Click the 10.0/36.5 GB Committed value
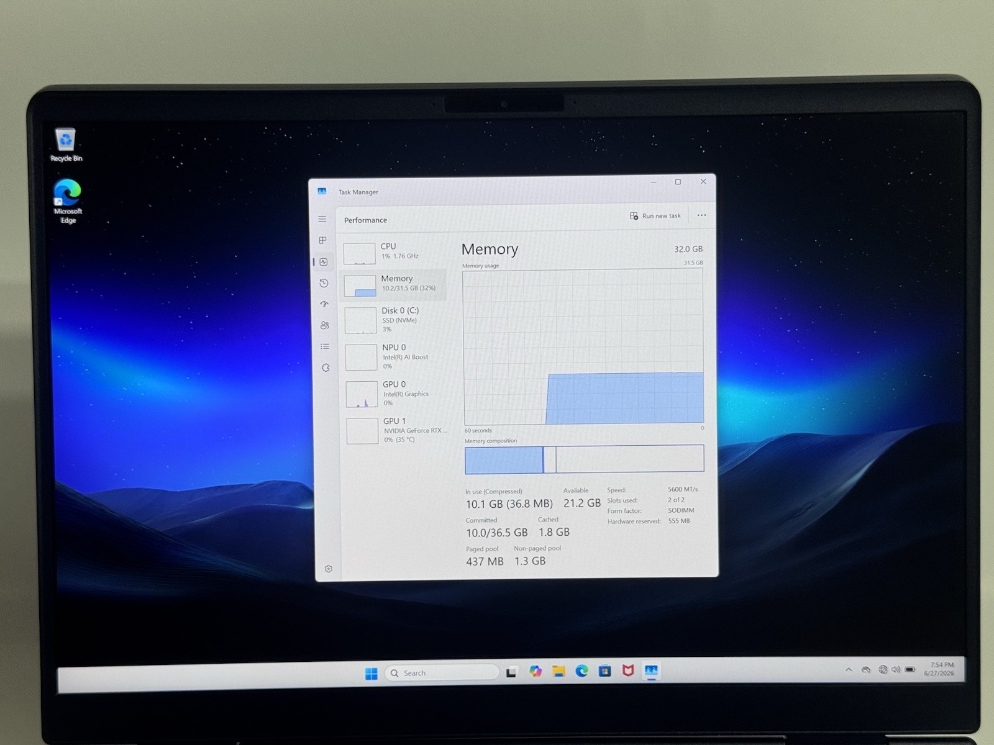This screenshot has width=994, height=745. (x=497, y=533)
